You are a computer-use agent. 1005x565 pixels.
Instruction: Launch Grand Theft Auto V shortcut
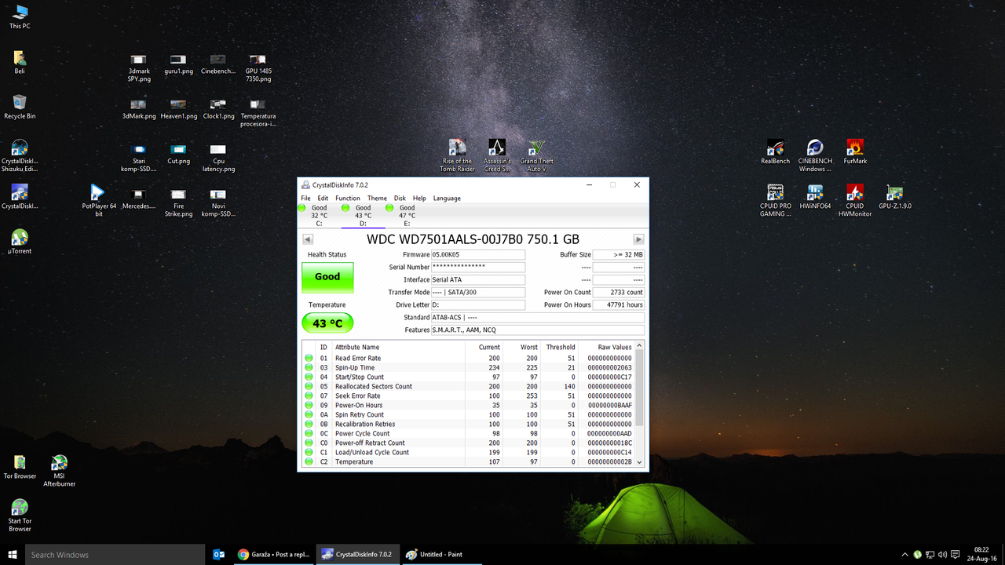(x=536, y=155)
